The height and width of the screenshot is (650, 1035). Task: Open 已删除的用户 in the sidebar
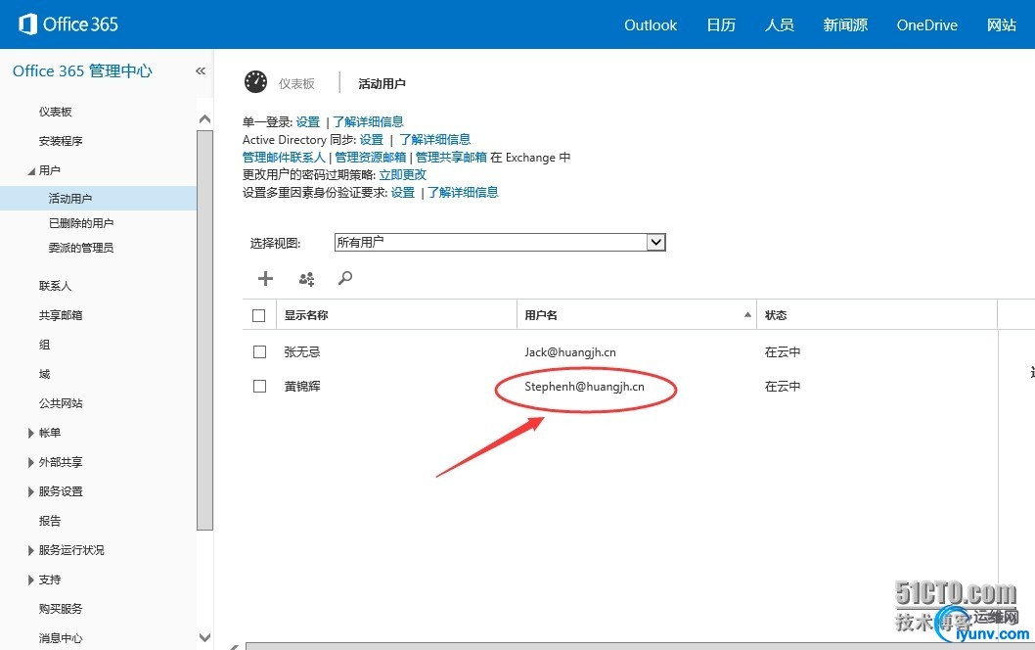click(x=81, y=223)
